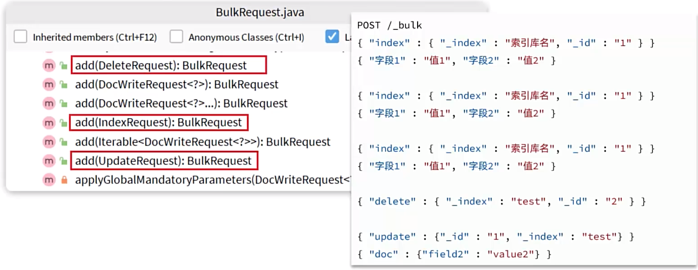Image resolution: width=698 pixels, height=270 pixels.
Task: Enable the Inherited members checkbox
Action: 20,37
